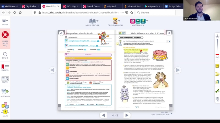Click the next page arrow in bottom pager

pyautogui.click(x=127, y=115)
